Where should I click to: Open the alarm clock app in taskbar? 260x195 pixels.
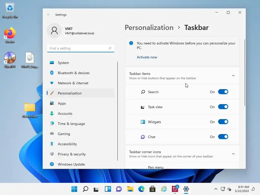coord(175,189)
